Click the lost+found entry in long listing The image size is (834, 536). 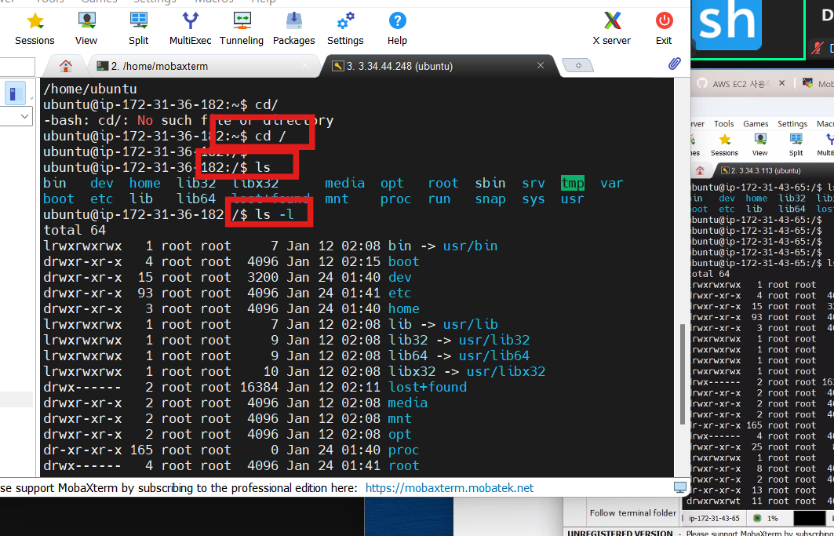(428, 387)
